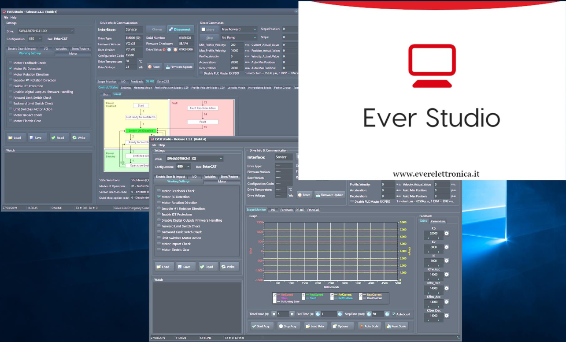Check Motor Electric Gear in online window
This screenshot has width=566, height=342.
11,121
